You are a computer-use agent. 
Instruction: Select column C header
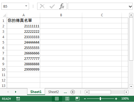pos(102,15)
